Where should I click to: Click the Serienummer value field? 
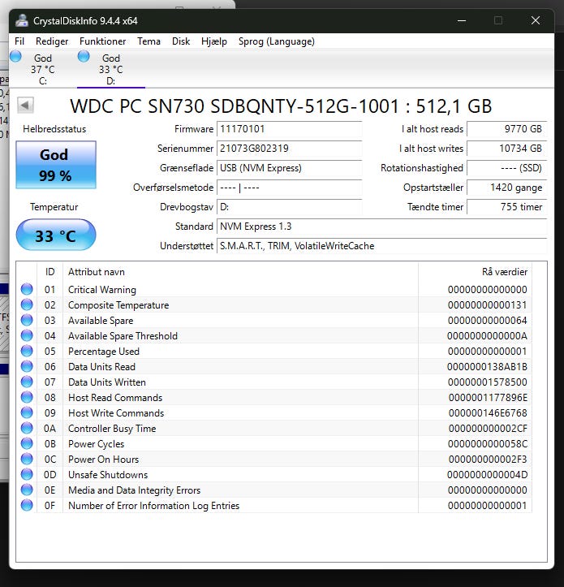pyautogui.click(x=289, y=149)
